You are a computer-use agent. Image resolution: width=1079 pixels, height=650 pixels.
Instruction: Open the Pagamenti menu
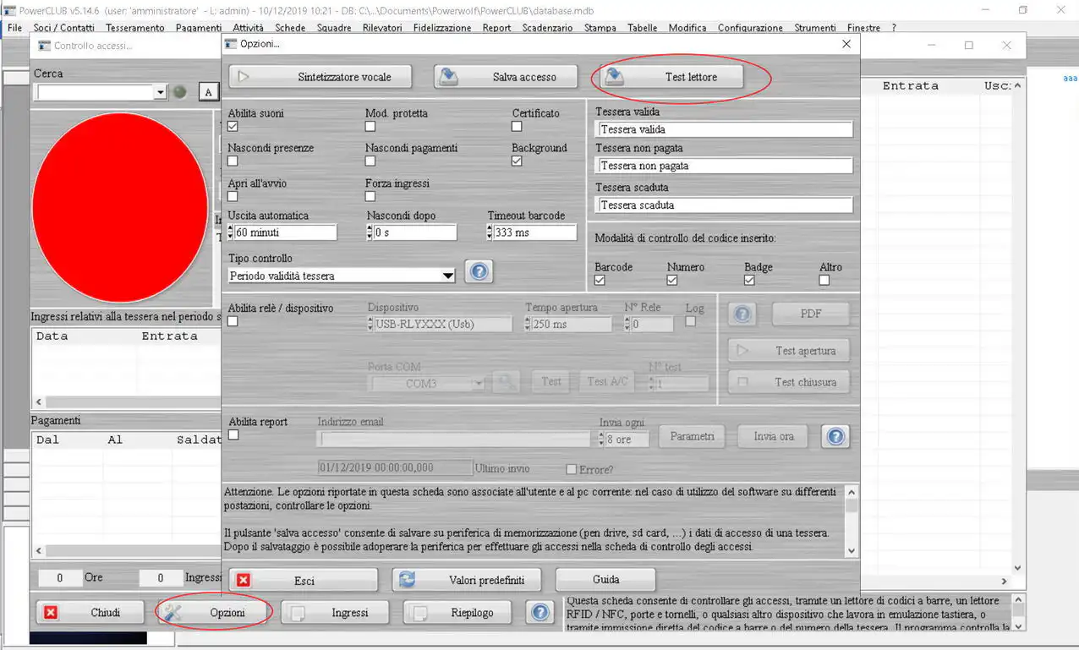point(199,28)
